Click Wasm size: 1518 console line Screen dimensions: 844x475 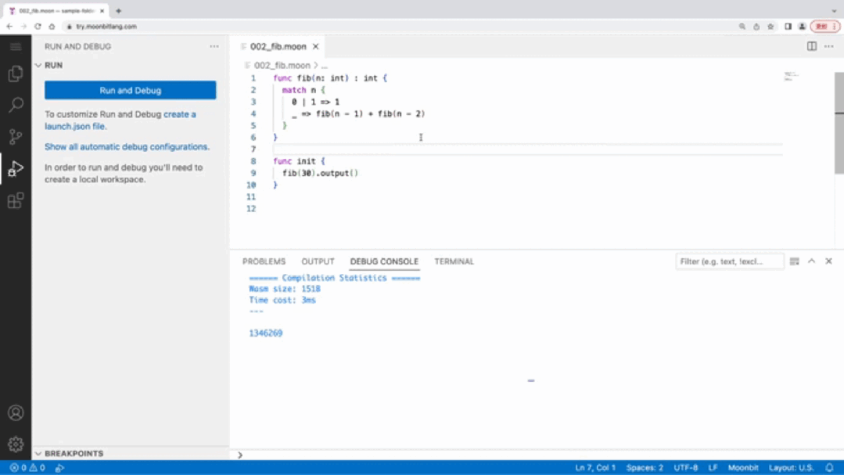click(x=285, y=289)
